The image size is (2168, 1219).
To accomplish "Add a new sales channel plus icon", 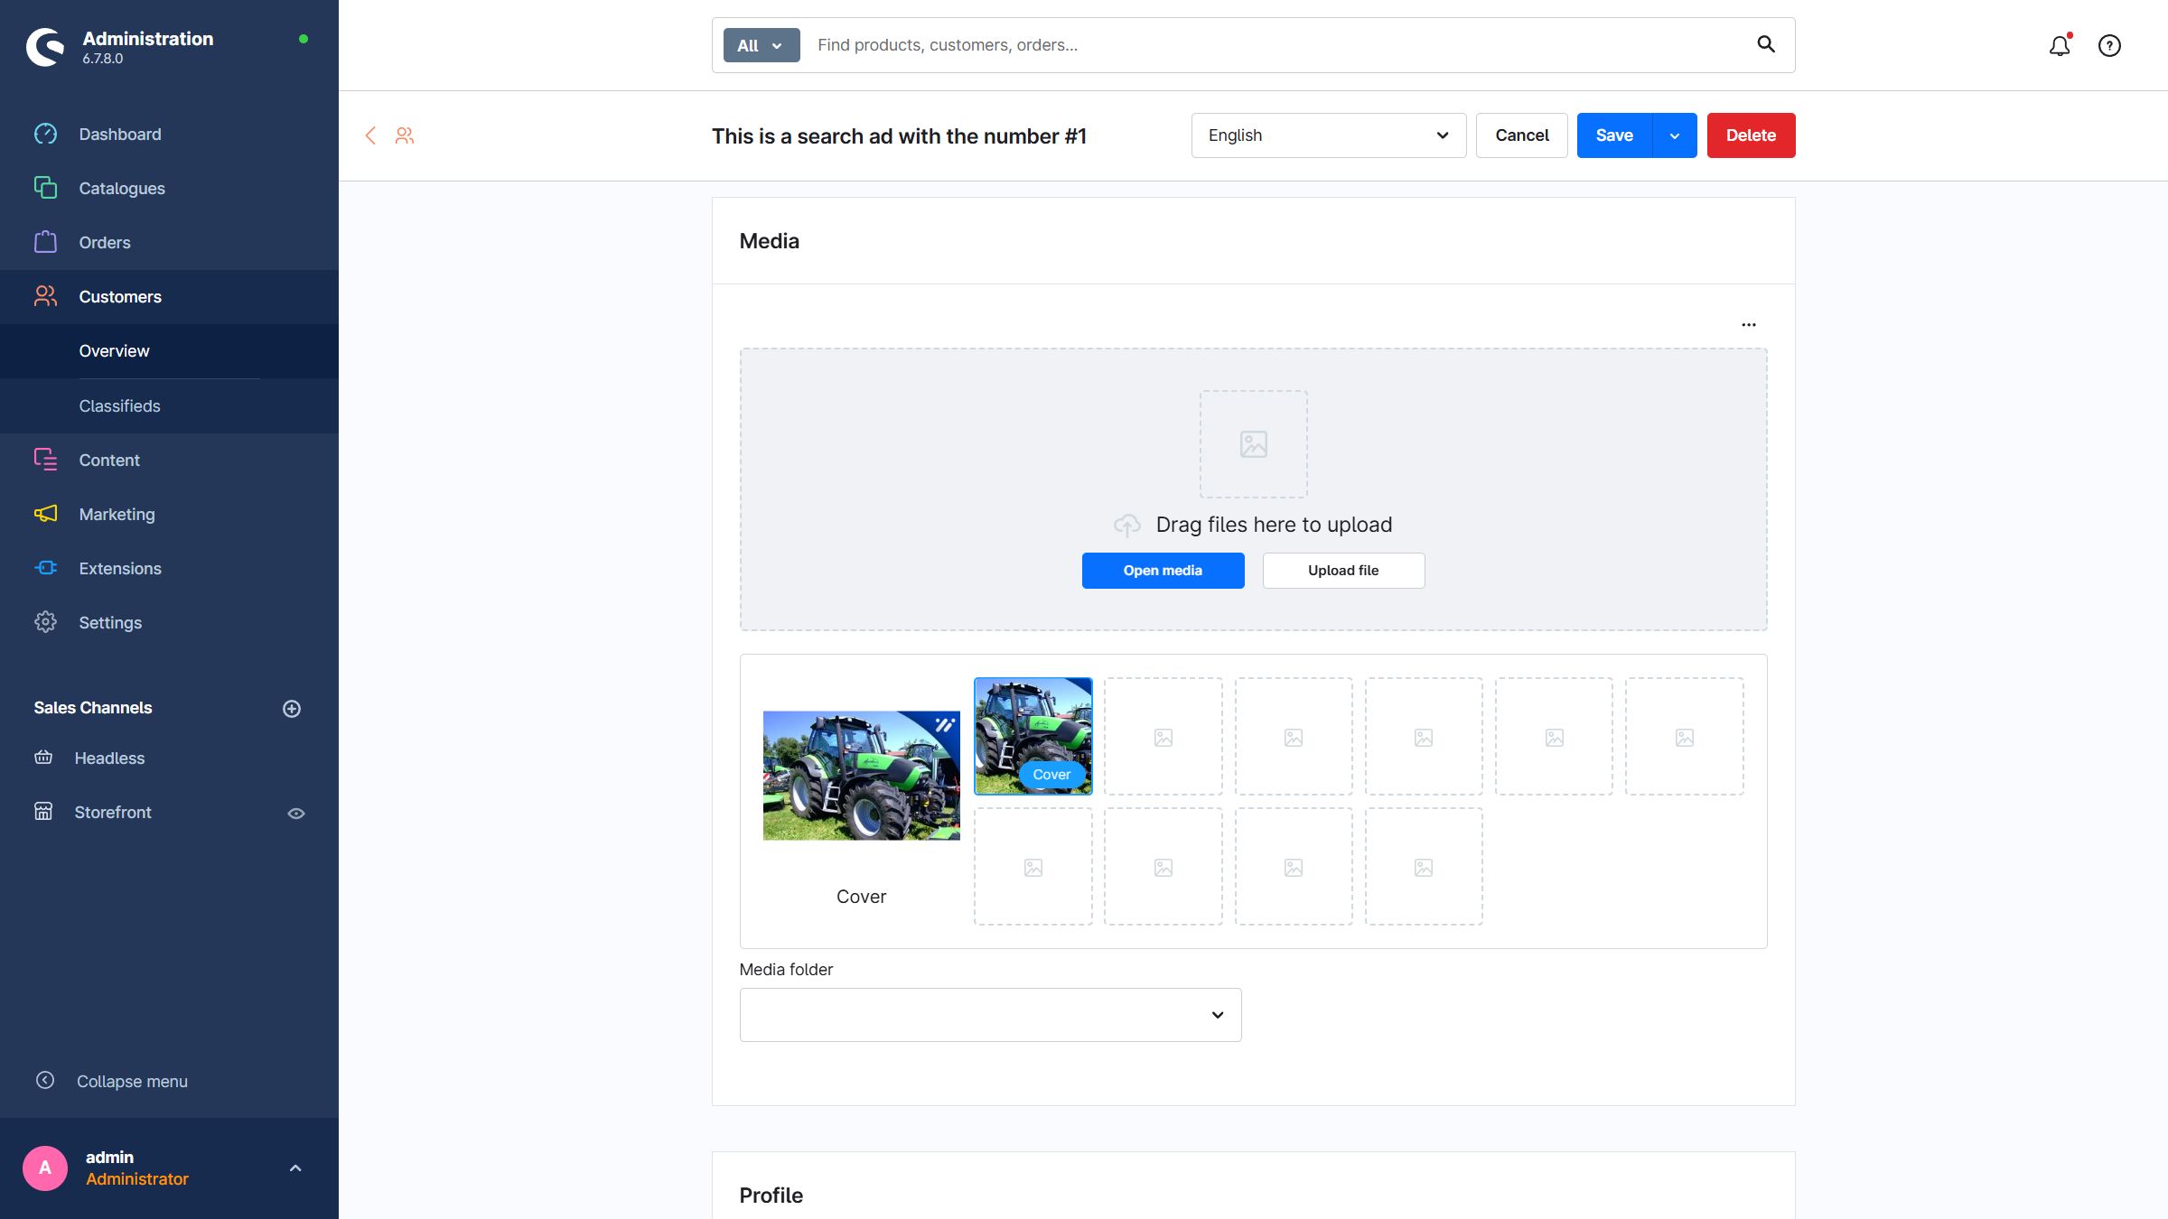I will (292, 709).
